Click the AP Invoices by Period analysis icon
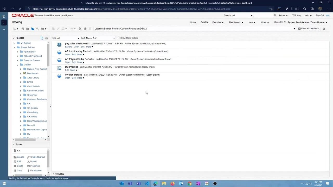Image resolution: width=333 pixels, height=187 pixels. click(59, 52)
